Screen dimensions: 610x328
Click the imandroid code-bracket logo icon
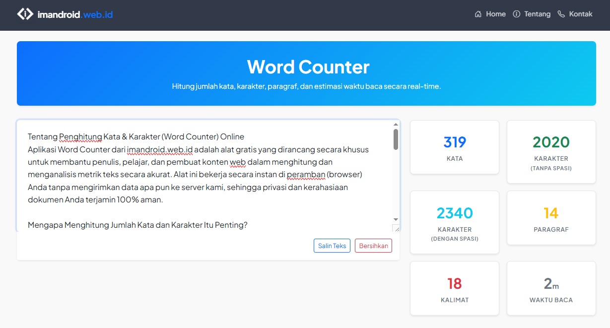pos(25,14)
